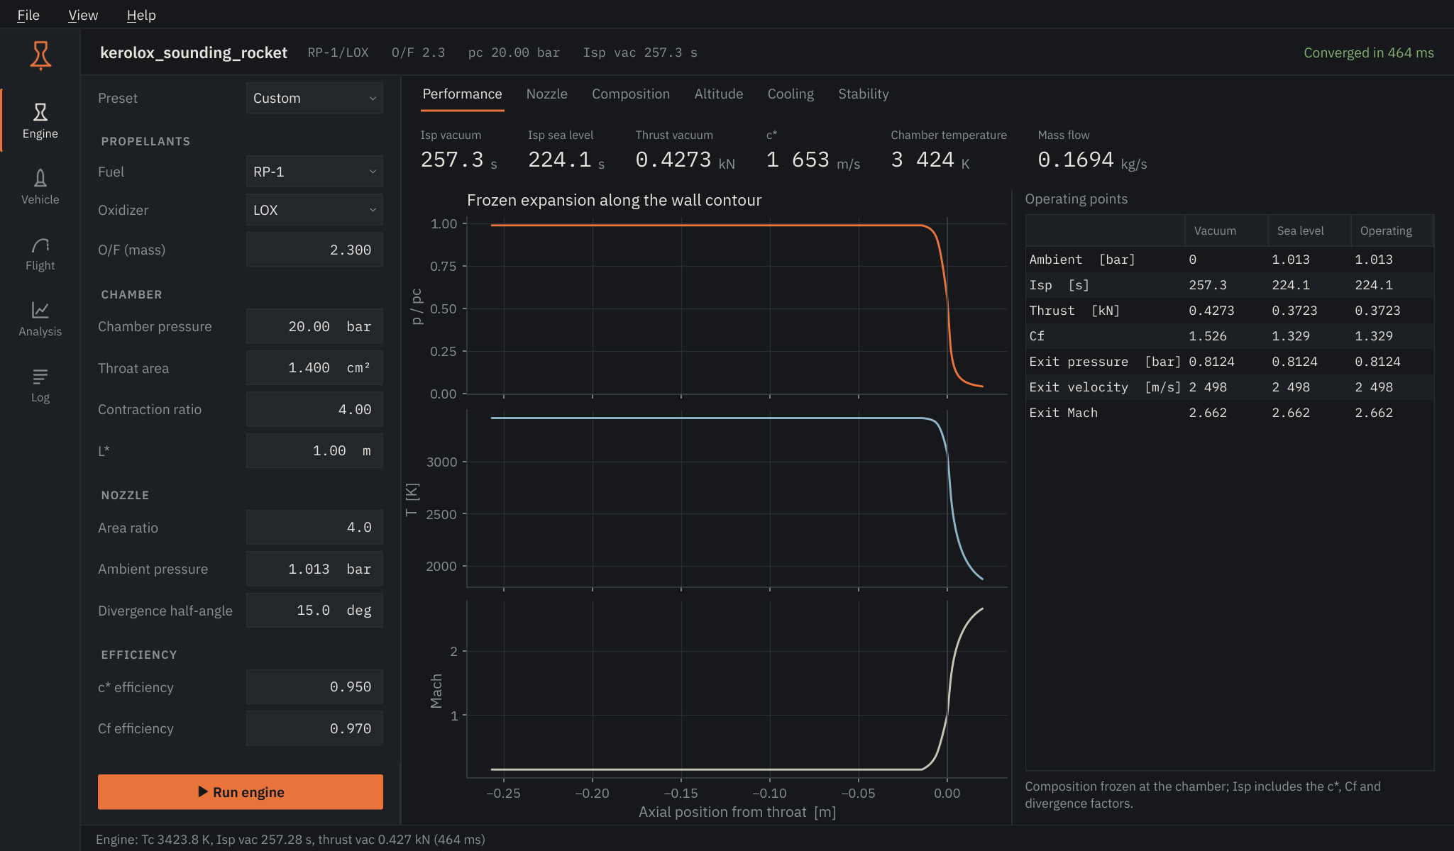Open the Help menu

coord(141,15)
